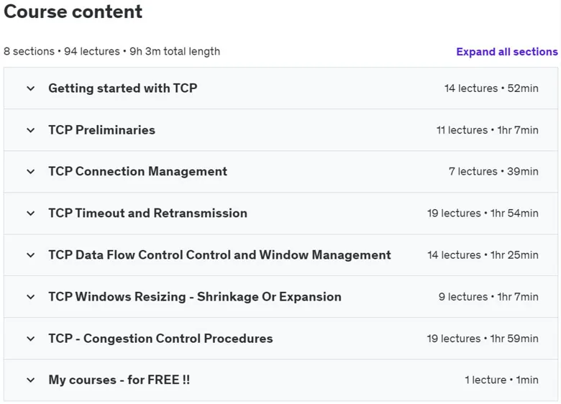Expand the TCP Preliminaries chevron
The width and height of the screenshot is (561, 404).
(x=31, y=130)
